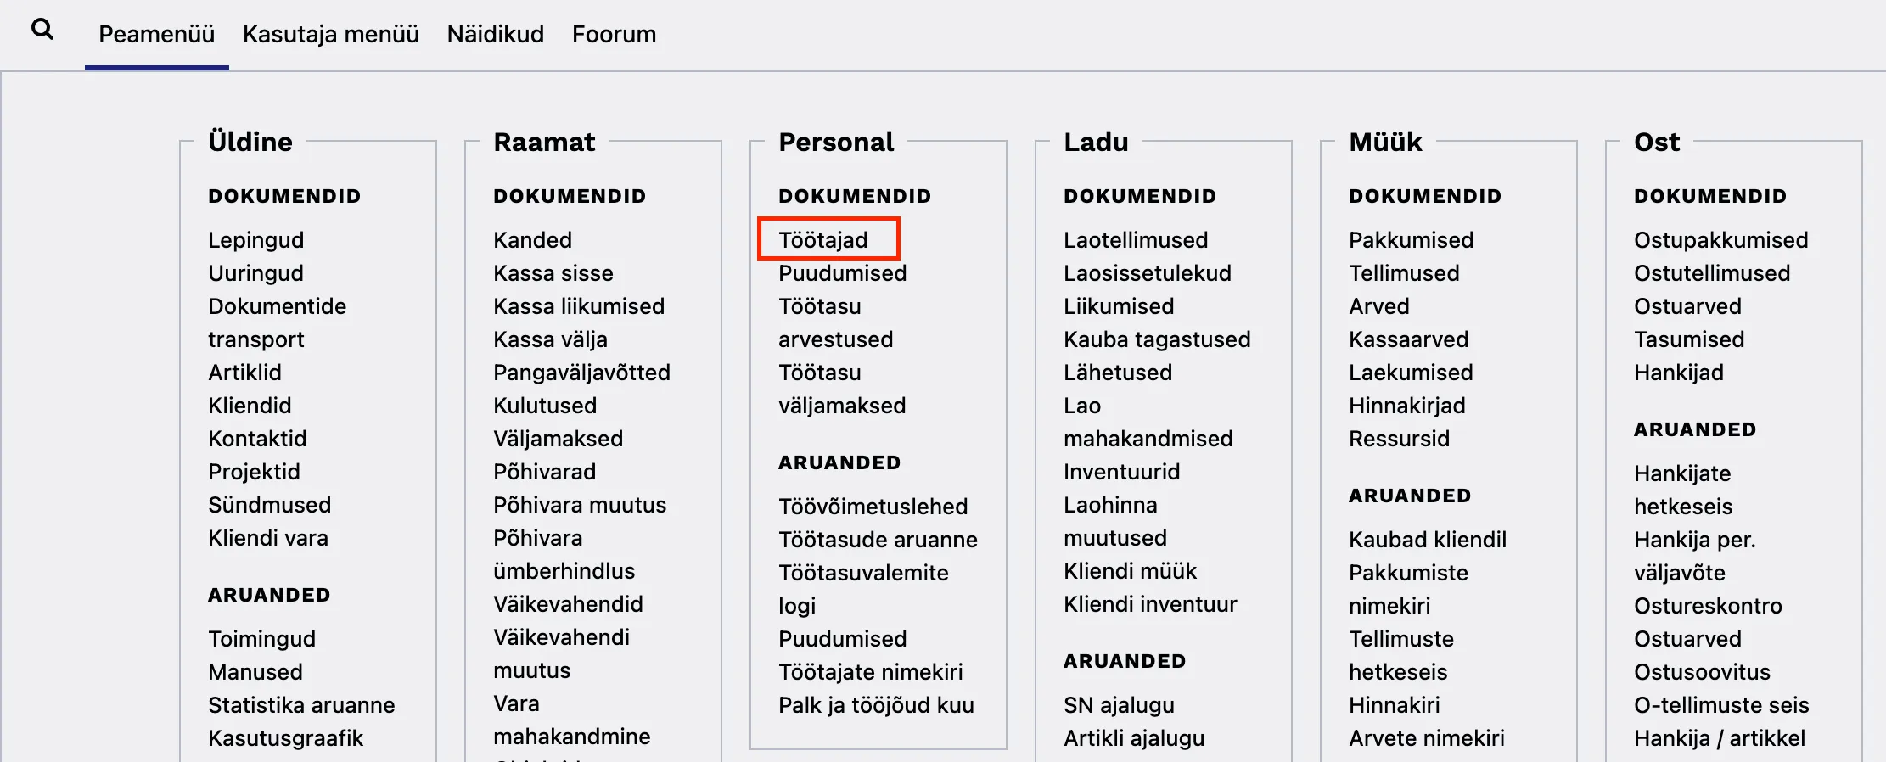Open the Ostureskontro report link
The height and width of the screenshot is (762, 1886).
coord(1708,606)
